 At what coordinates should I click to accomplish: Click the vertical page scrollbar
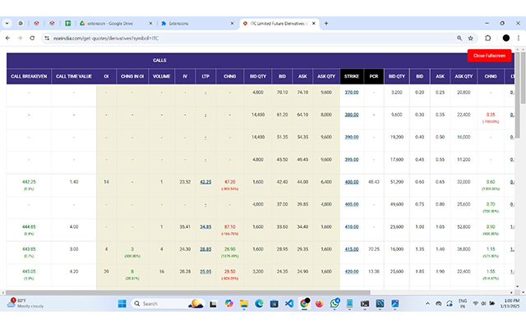523,77
